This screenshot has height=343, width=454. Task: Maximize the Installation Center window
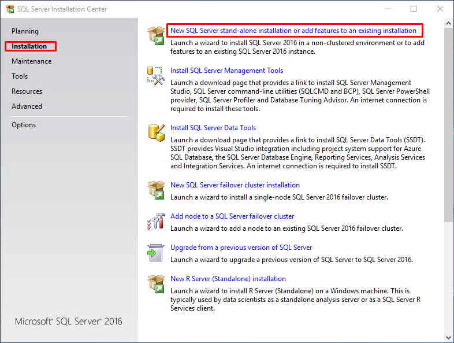(414, 9)
